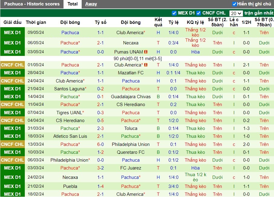The height and width of the screenshot is (197, 274).
Task: Click Thắng 1/2 kèo in Necaxa 06/05/24 row
Action: pos(195,43)
